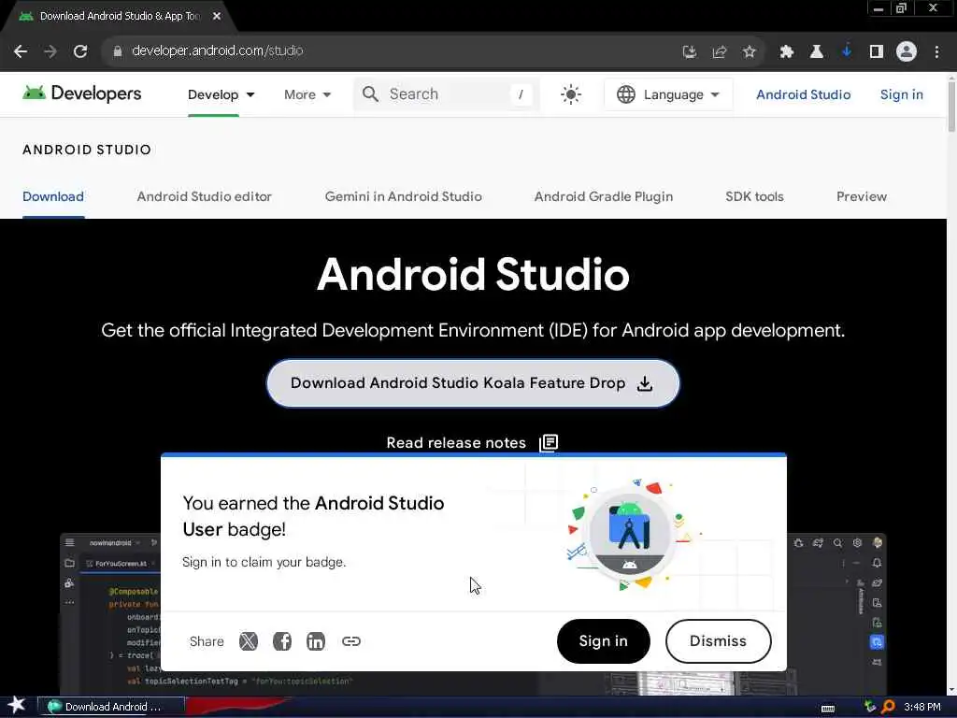Image resolution: width=957 pixels, height=718 pixels.
Task: Click the 3:48 PM taskbar clock
Action: click(x=921, y=707)
